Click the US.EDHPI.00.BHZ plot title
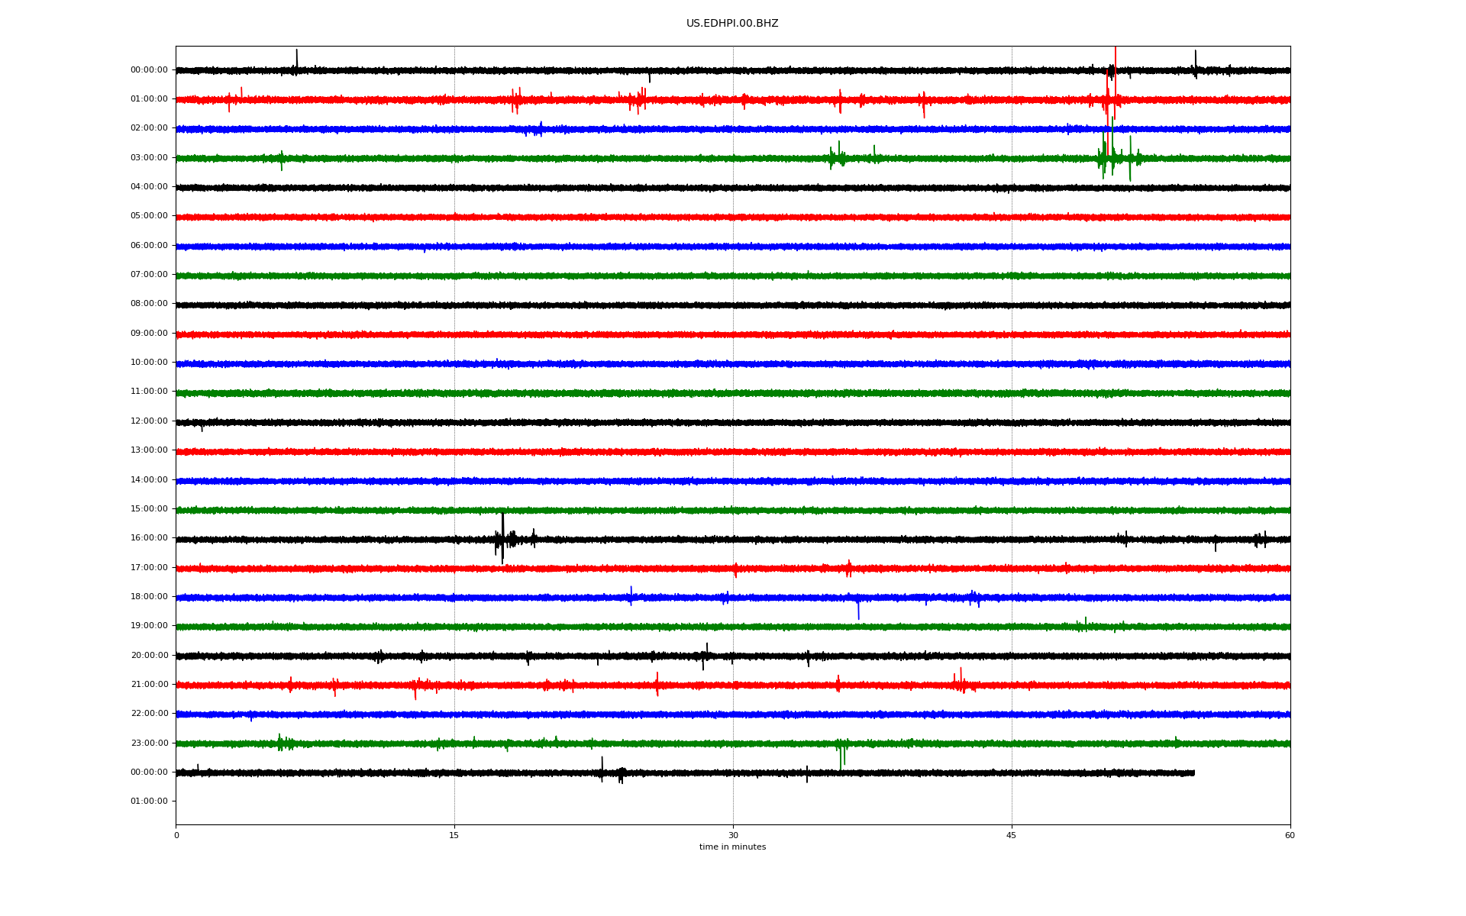 pos(731,24)
